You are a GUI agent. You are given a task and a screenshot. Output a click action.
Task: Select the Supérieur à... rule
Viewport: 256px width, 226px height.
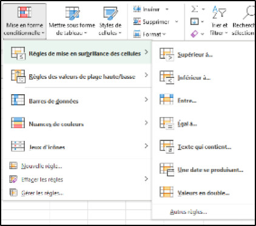point(204,55)
